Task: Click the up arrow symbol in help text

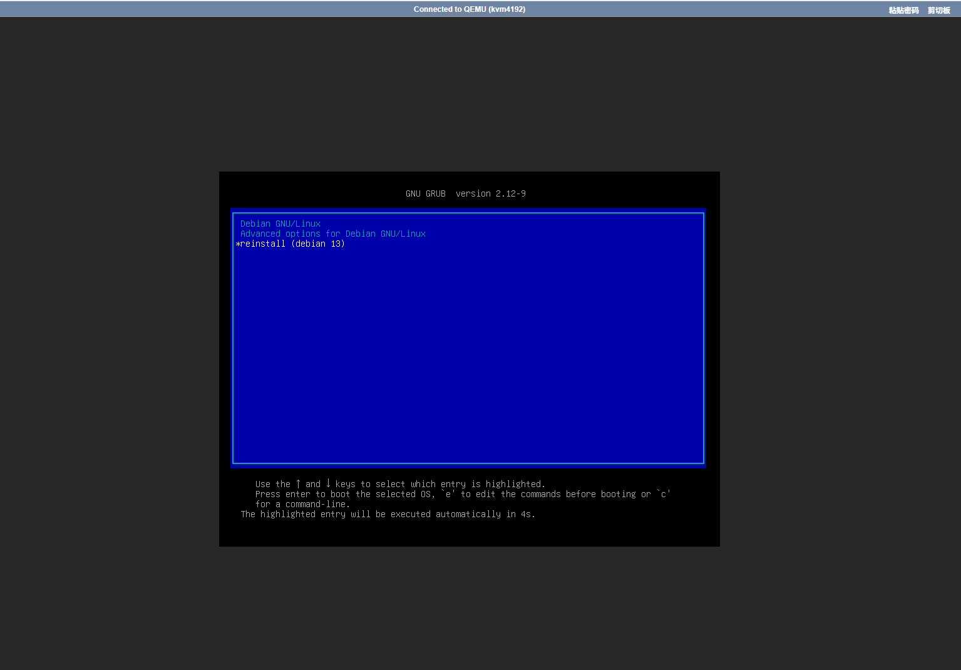Action: pyautogui.click(x=298, y=484)
